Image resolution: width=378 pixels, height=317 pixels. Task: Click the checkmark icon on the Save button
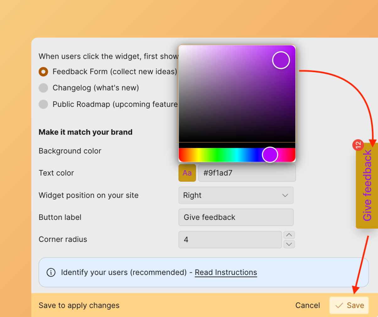pyautogui.click(x=339, y=305)
